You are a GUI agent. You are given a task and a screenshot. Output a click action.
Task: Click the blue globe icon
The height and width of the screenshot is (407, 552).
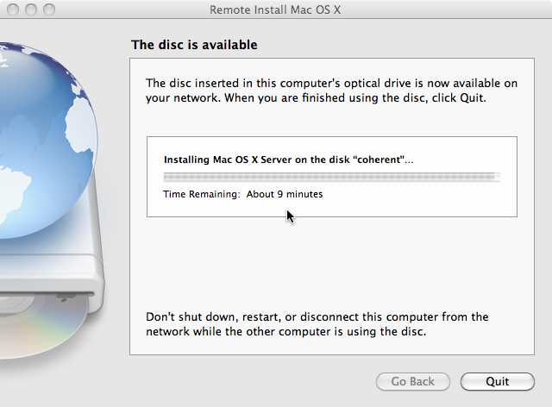tap(42, 141)
